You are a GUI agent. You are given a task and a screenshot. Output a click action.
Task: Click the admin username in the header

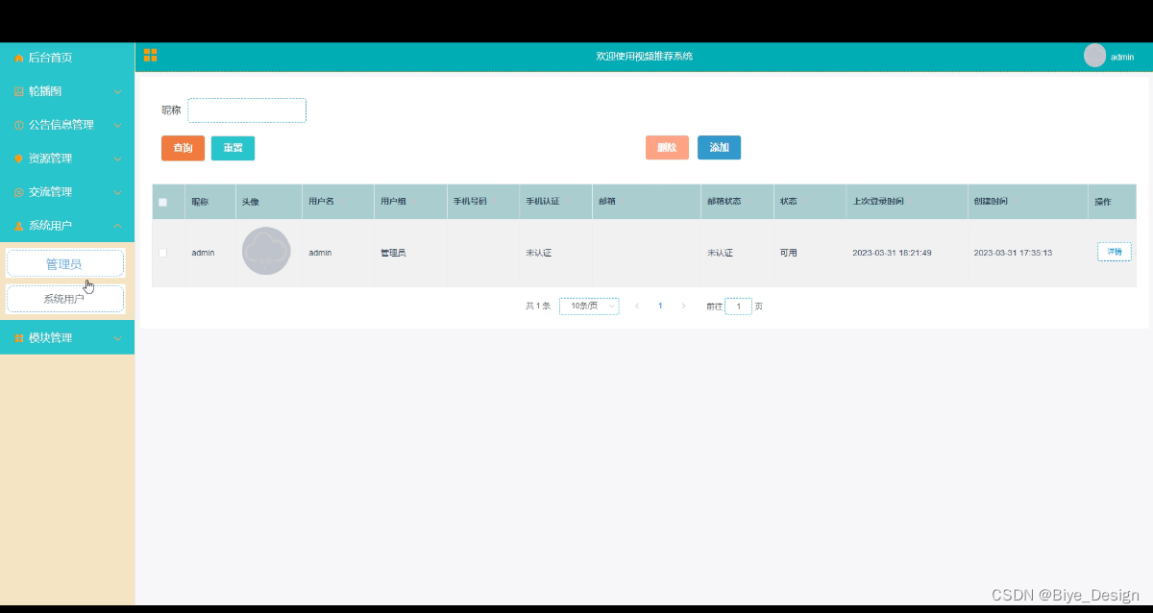tap(1122, 57)
